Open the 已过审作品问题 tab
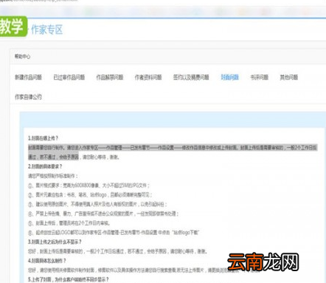This screenshot has height=283, width=326. tap(69, 78)
